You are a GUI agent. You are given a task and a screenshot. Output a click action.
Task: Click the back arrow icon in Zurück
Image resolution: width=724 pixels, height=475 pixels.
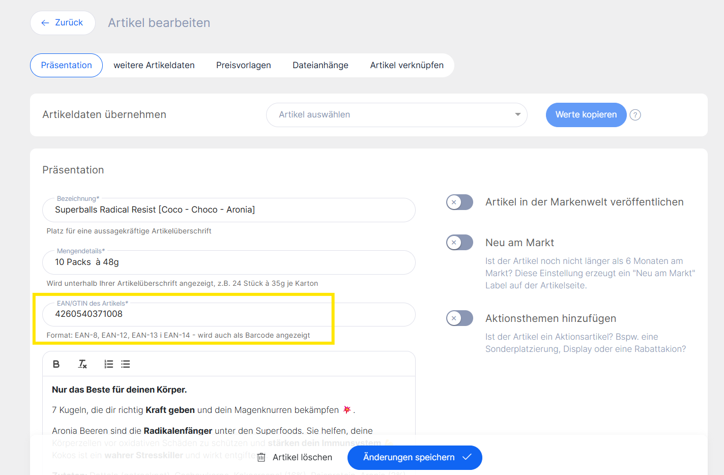[x=45, y=23]
